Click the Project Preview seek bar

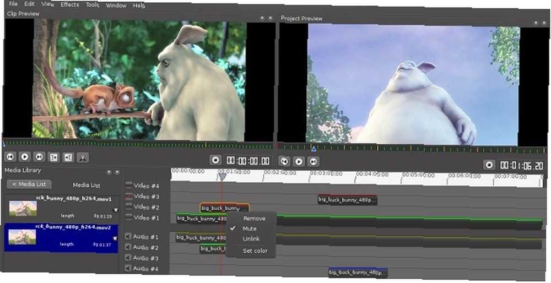412,149
